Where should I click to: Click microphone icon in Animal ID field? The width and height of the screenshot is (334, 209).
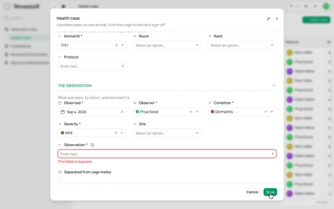(116, 45)
